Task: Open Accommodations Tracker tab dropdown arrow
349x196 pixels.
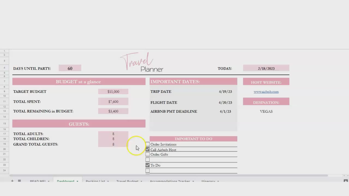Action: tap(193, 181)
